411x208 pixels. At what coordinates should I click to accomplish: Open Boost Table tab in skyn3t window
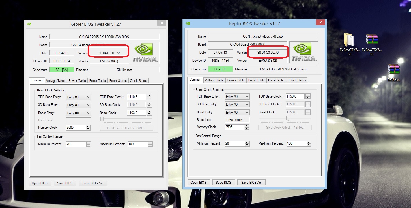click(x=256, y=80)
